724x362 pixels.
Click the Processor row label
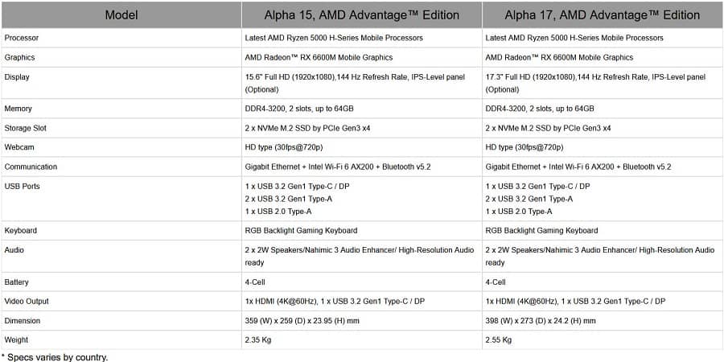click(x=22, y=38)
